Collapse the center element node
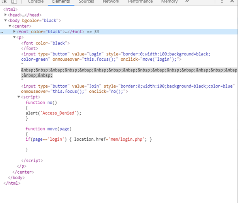 click(10, 26)
